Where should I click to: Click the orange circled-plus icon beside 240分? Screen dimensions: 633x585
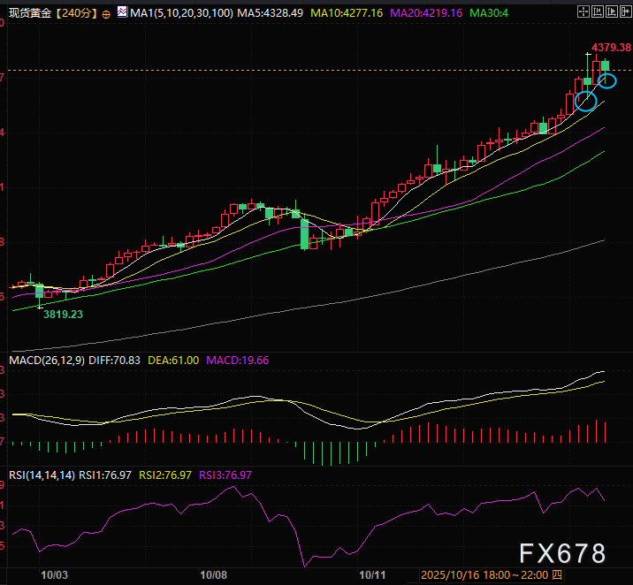(x=107, y=14)
